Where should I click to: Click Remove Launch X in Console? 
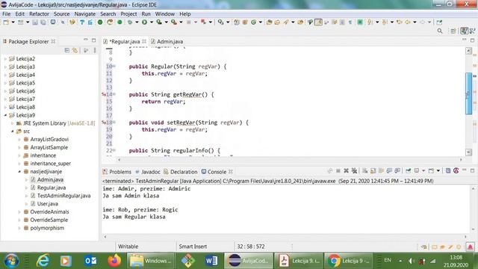pyautogui.click(x=346, y=171)
